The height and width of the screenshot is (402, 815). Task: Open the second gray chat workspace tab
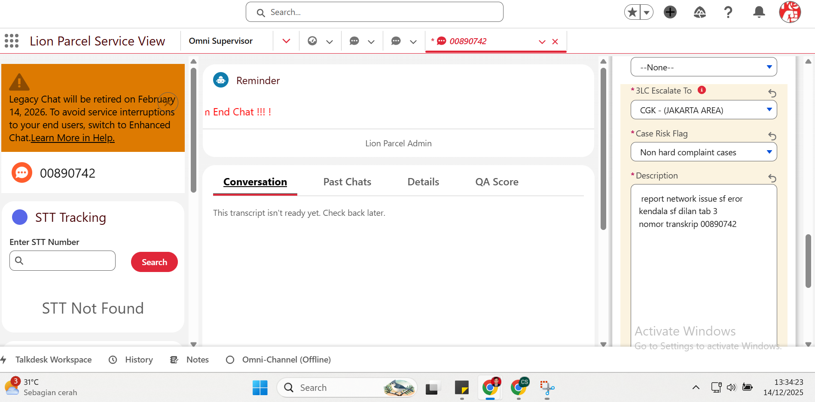[396, 41]
